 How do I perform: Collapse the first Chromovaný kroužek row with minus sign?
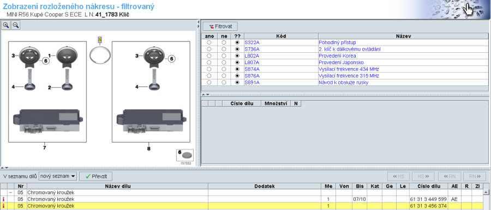pos(11,193)
